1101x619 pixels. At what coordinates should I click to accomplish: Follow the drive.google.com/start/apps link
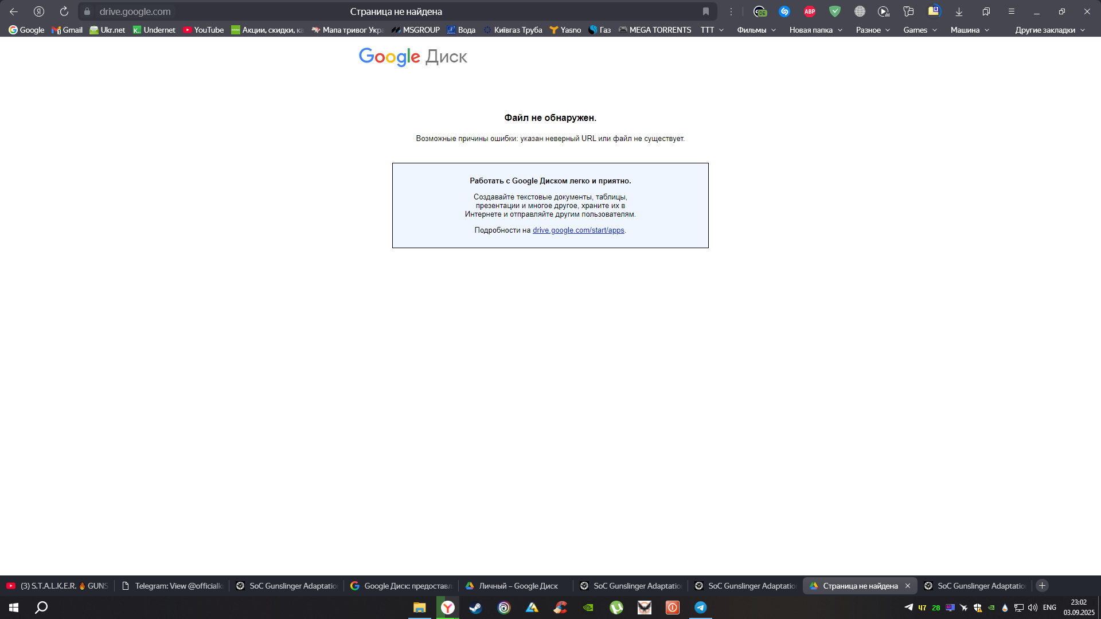[x=578, y=230]
